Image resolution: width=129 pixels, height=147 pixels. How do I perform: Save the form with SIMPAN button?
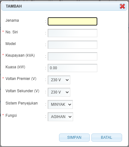coord(74,138)
